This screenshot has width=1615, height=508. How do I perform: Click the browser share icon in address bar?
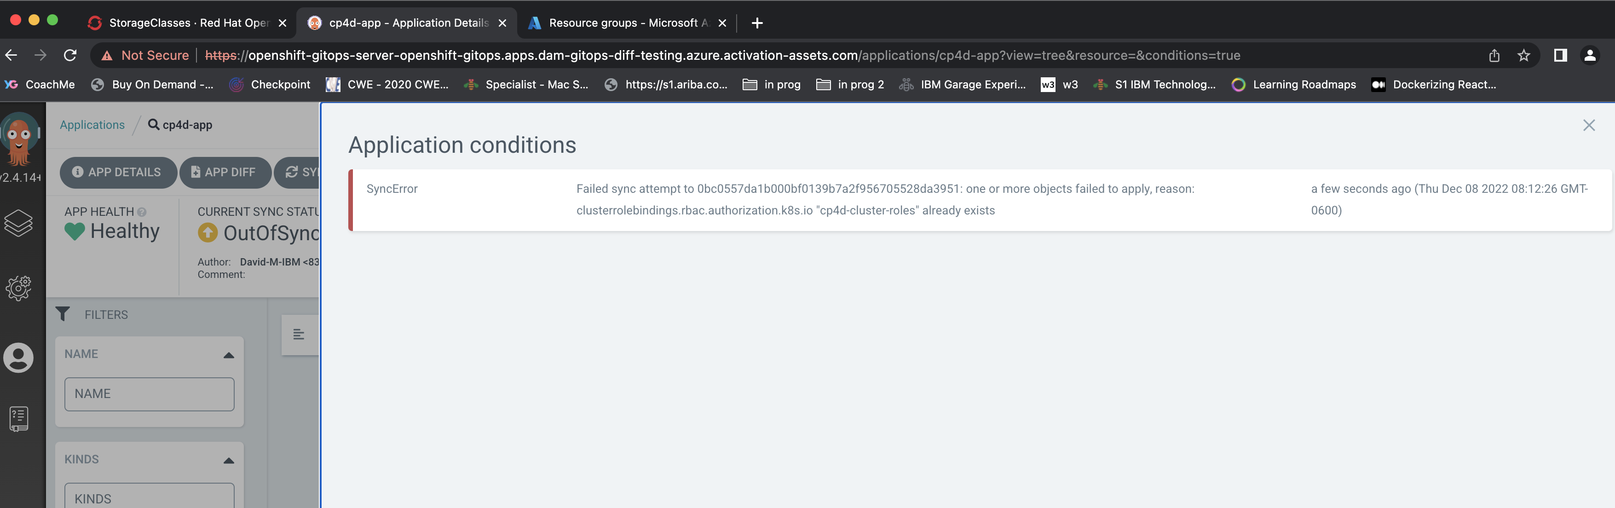coord(1494,55)
